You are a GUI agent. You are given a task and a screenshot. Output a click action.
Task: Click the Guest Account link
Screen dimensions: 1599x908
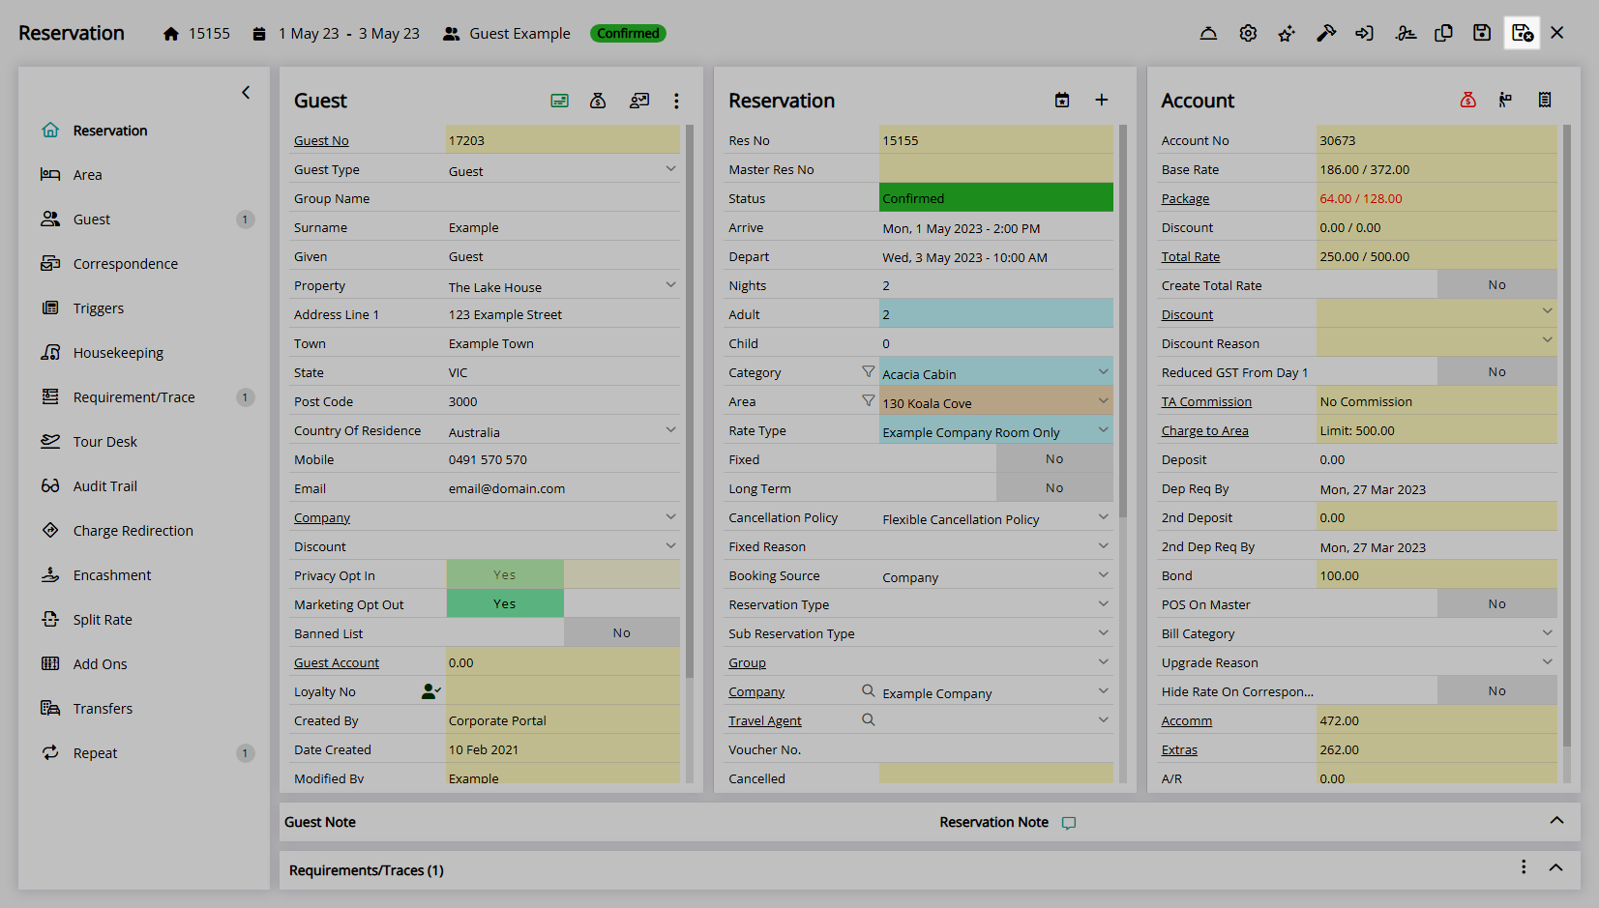coord(337,662)
